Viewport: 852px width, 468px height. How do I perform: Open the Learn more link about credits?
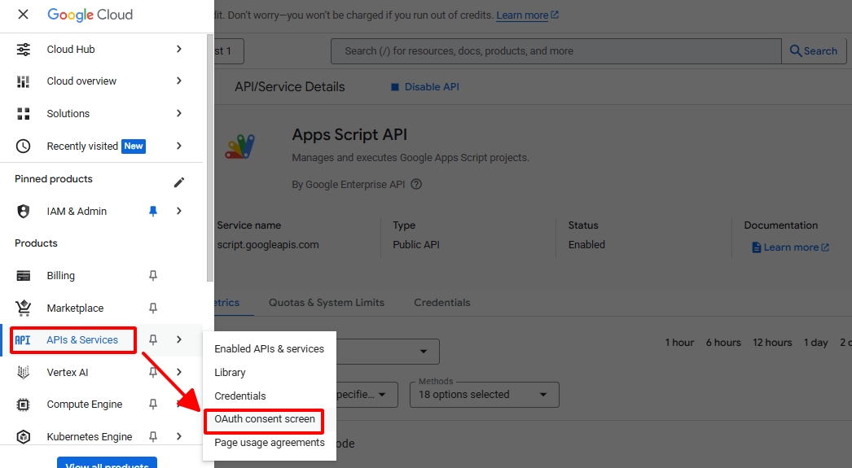coord(527,15)
